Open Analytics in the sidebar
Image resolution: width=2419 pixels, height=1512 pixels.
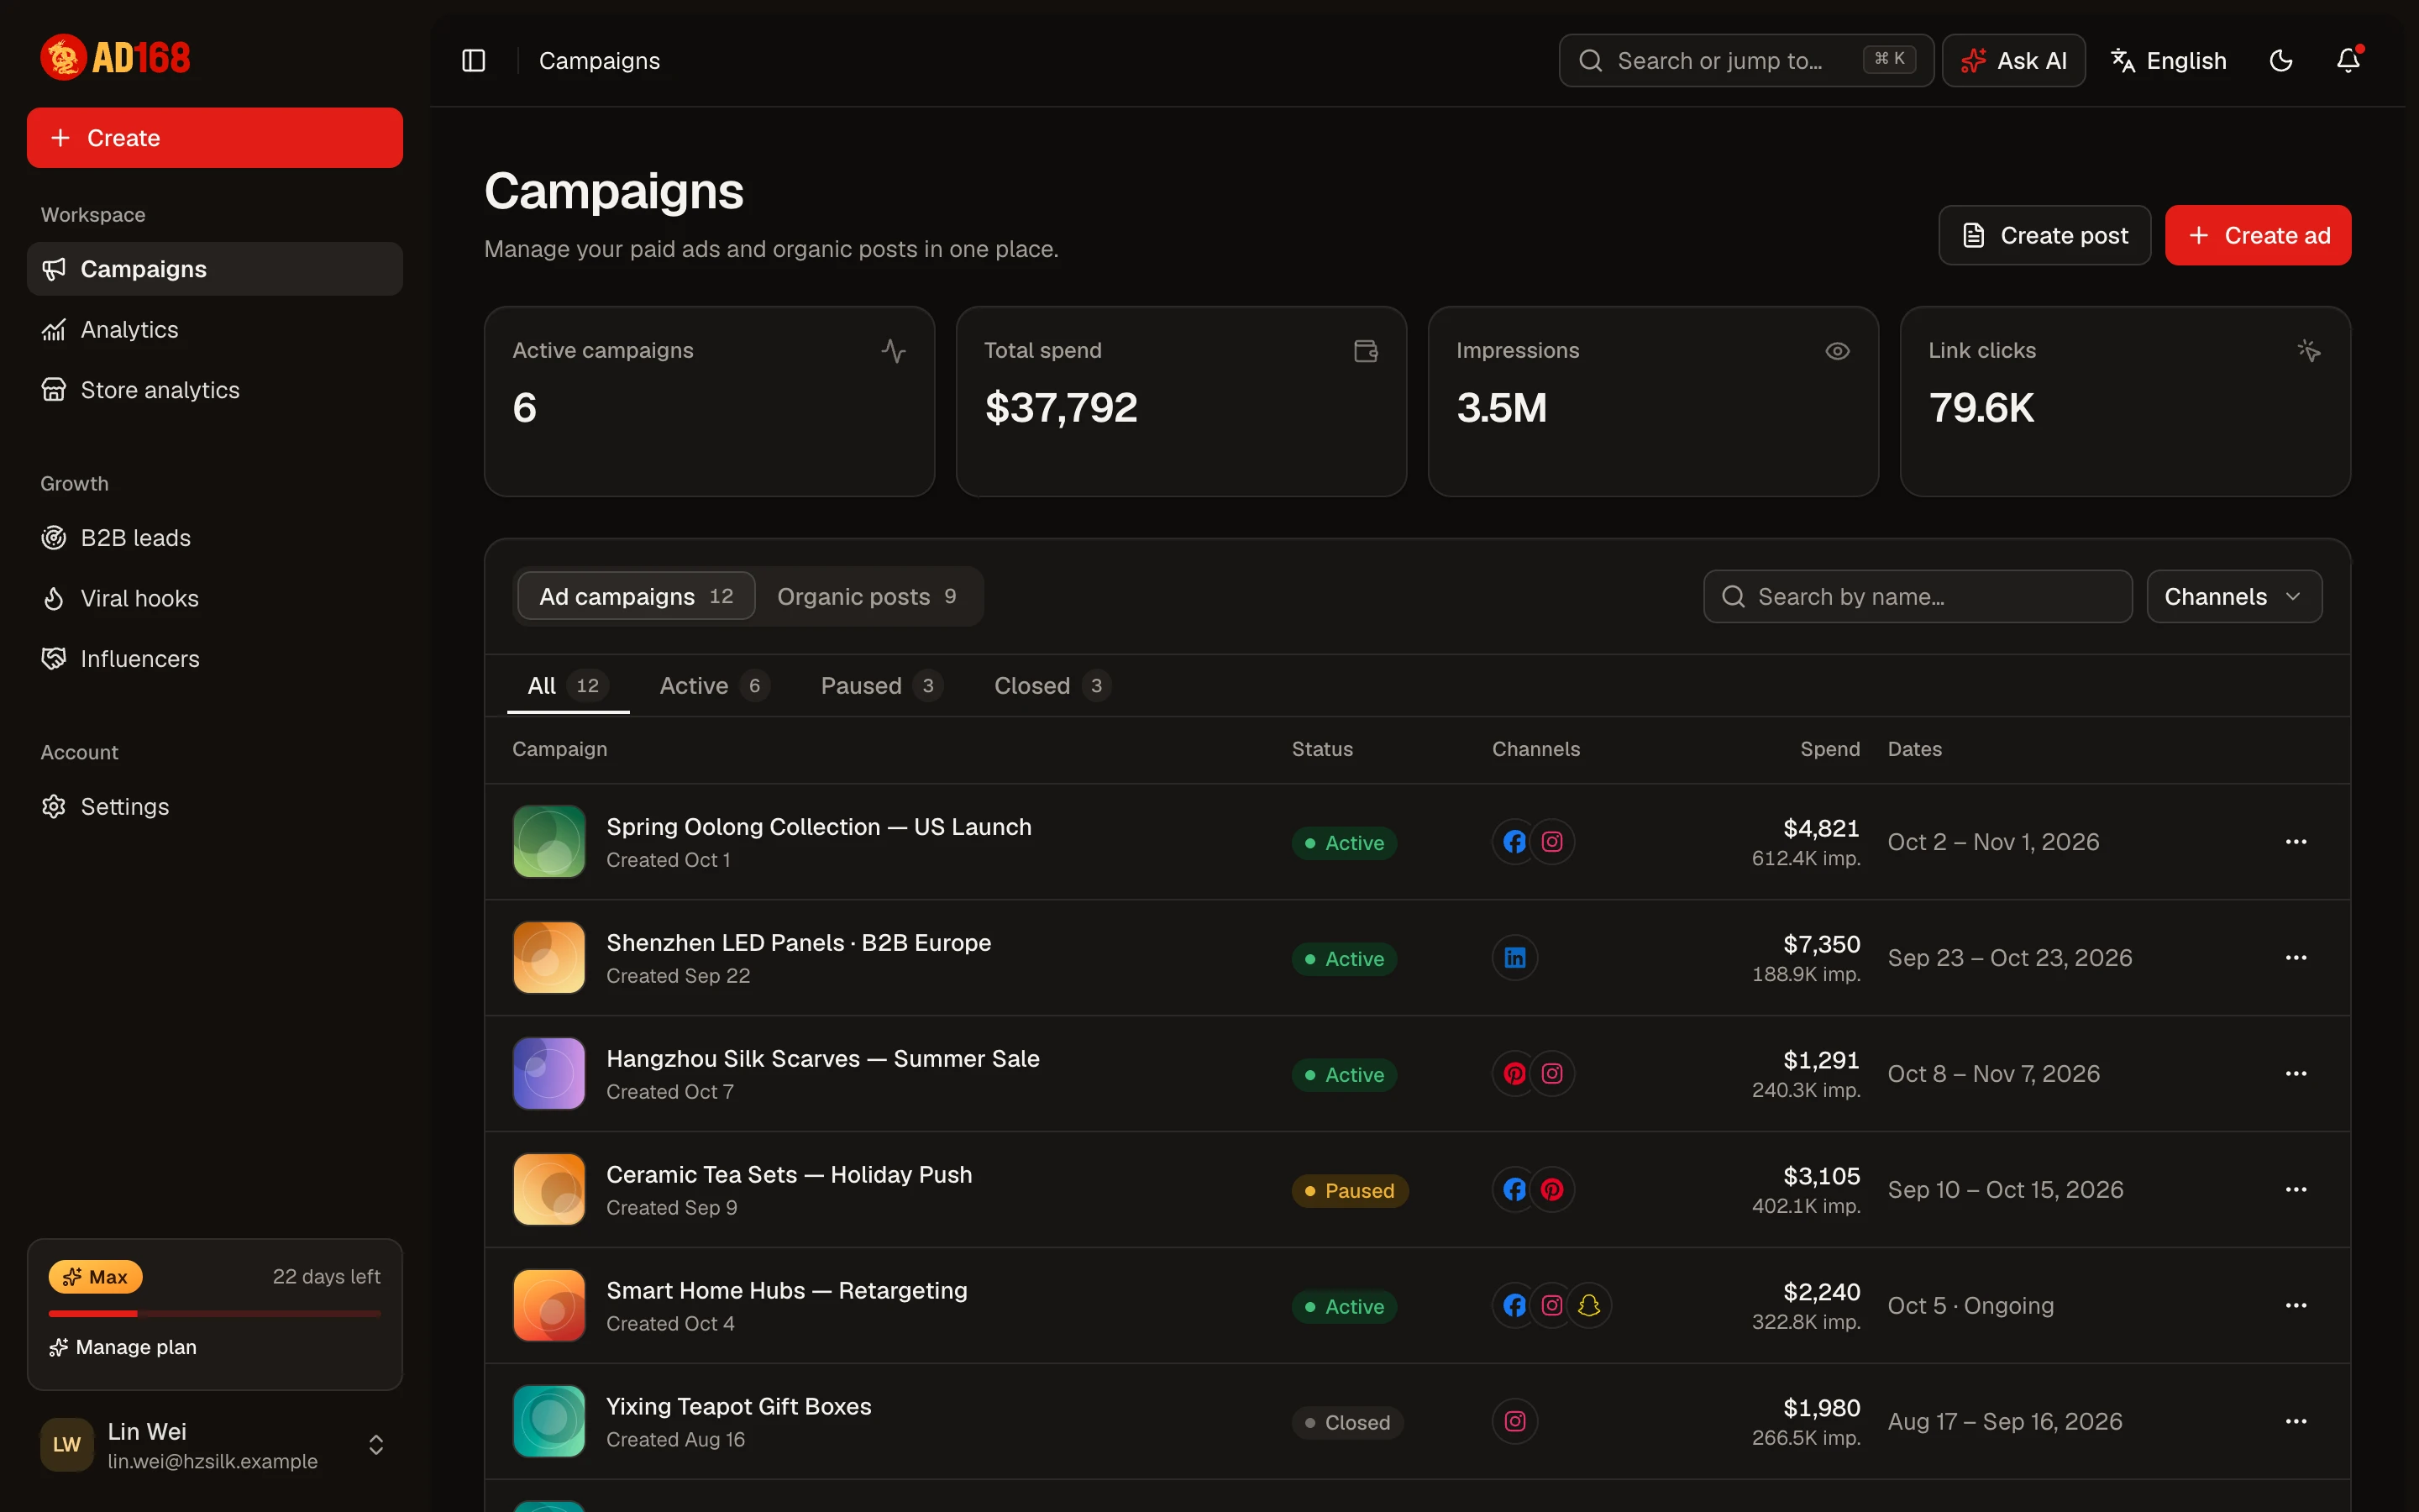coord(215,330)
